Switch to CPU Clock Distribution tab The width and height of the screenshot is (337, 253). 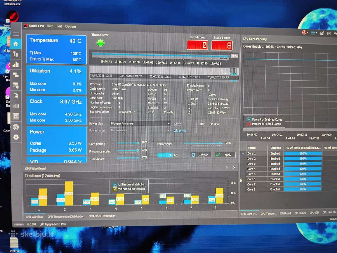[x=102, y=216]
